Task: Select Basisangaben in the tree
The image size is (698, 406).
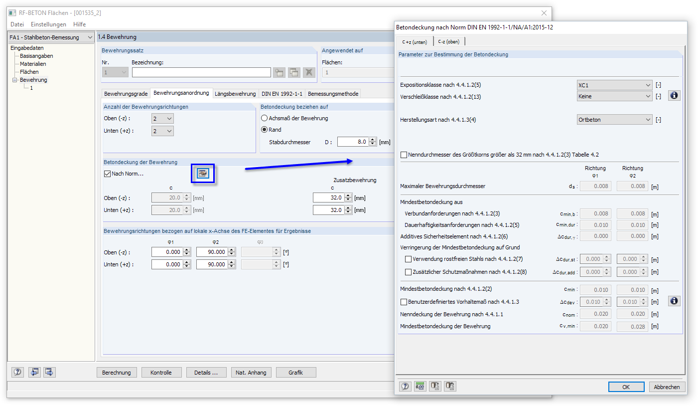Action: pyautogui.click(x=36, y=56)
